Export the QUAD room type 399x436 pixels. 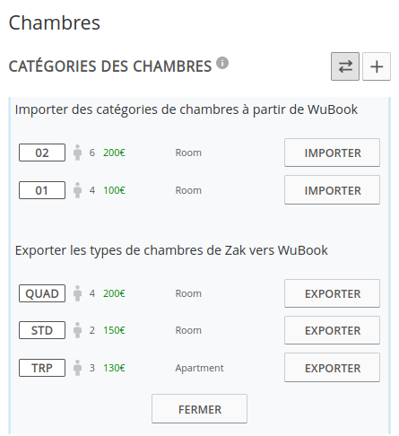click(332, 293)
